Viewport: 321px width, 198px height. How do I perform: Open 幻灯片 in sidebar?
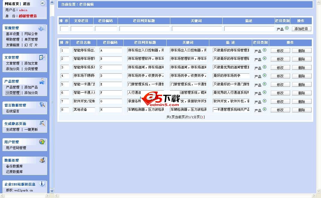[x=31, y=45]
